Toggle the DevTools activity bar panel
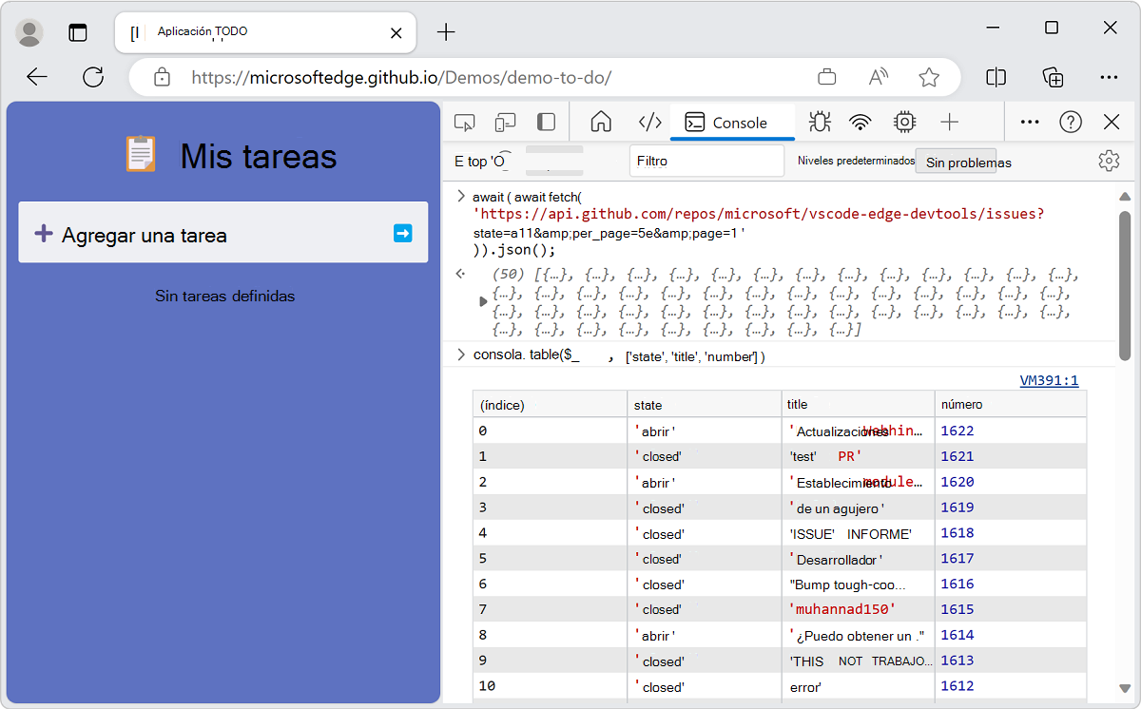The width and height of the screenshot is (1141, 709). [544, 122]
